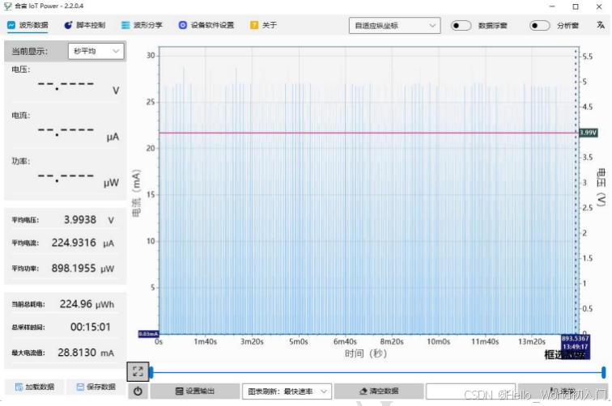Viewport: 612px width, 406px height.
Task: Toggle the 分析窗 switch
Action: click(x=539, y=26)
